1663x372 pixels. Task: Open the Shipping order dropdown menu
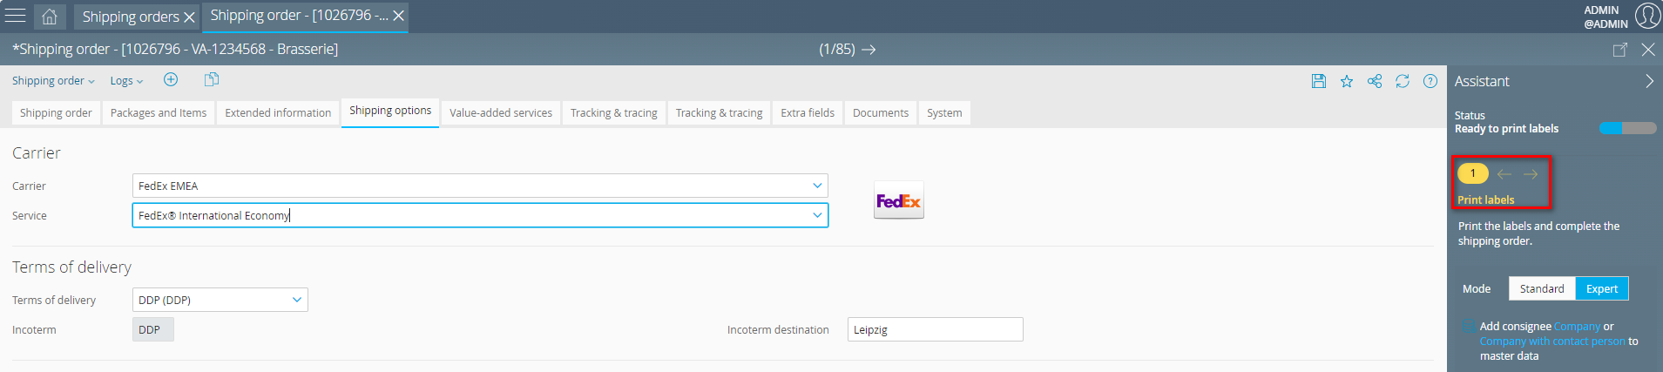point(53,81)
